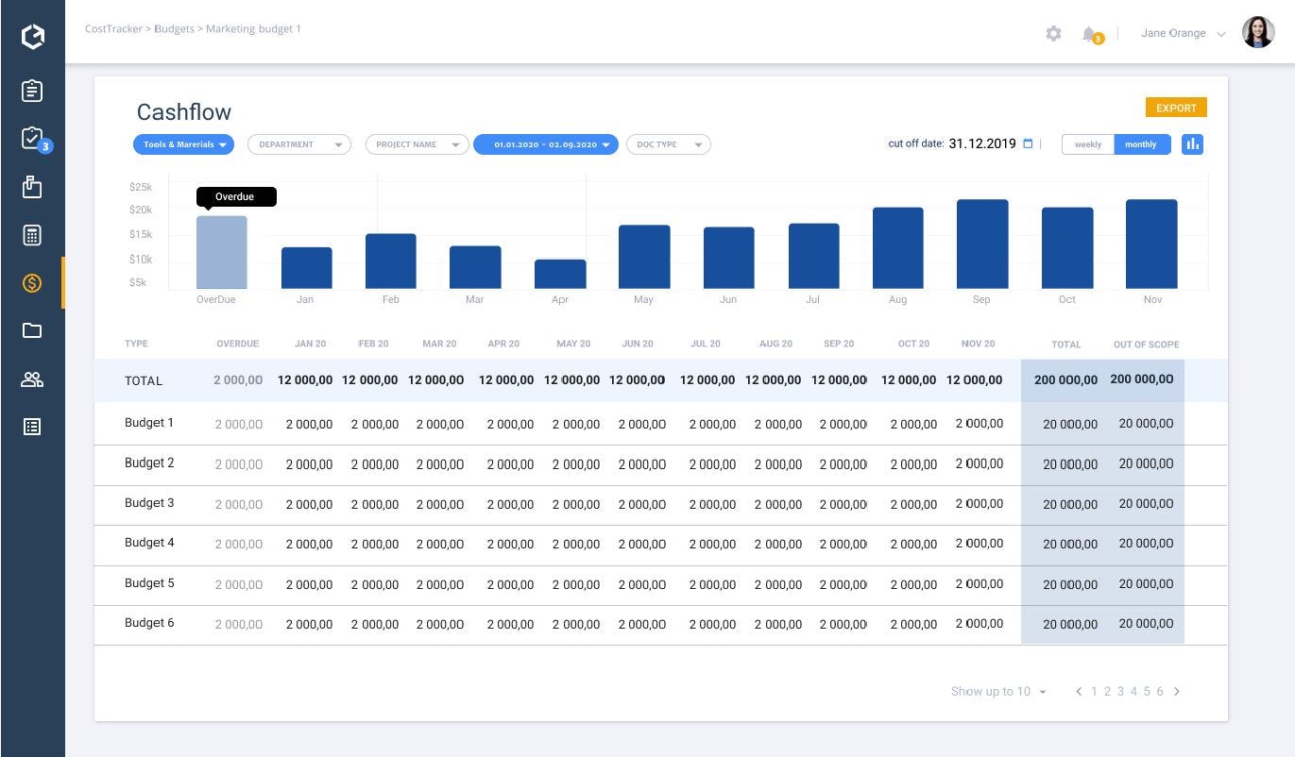Image resolution: width=1295 pixels, height=757 pixels.
Task: Open the team members icon in sidebar
Action: [32, 378]
